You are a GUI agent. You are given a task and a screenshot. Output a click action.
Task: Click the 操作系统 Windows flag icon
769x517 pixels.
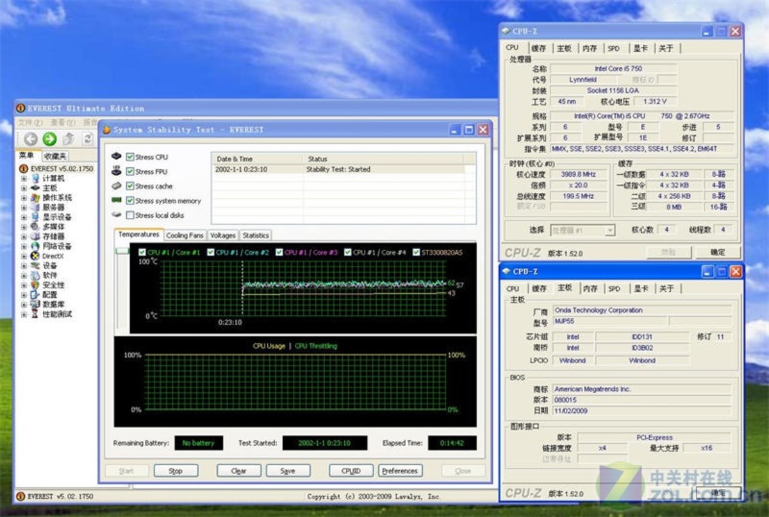(36, 197)
